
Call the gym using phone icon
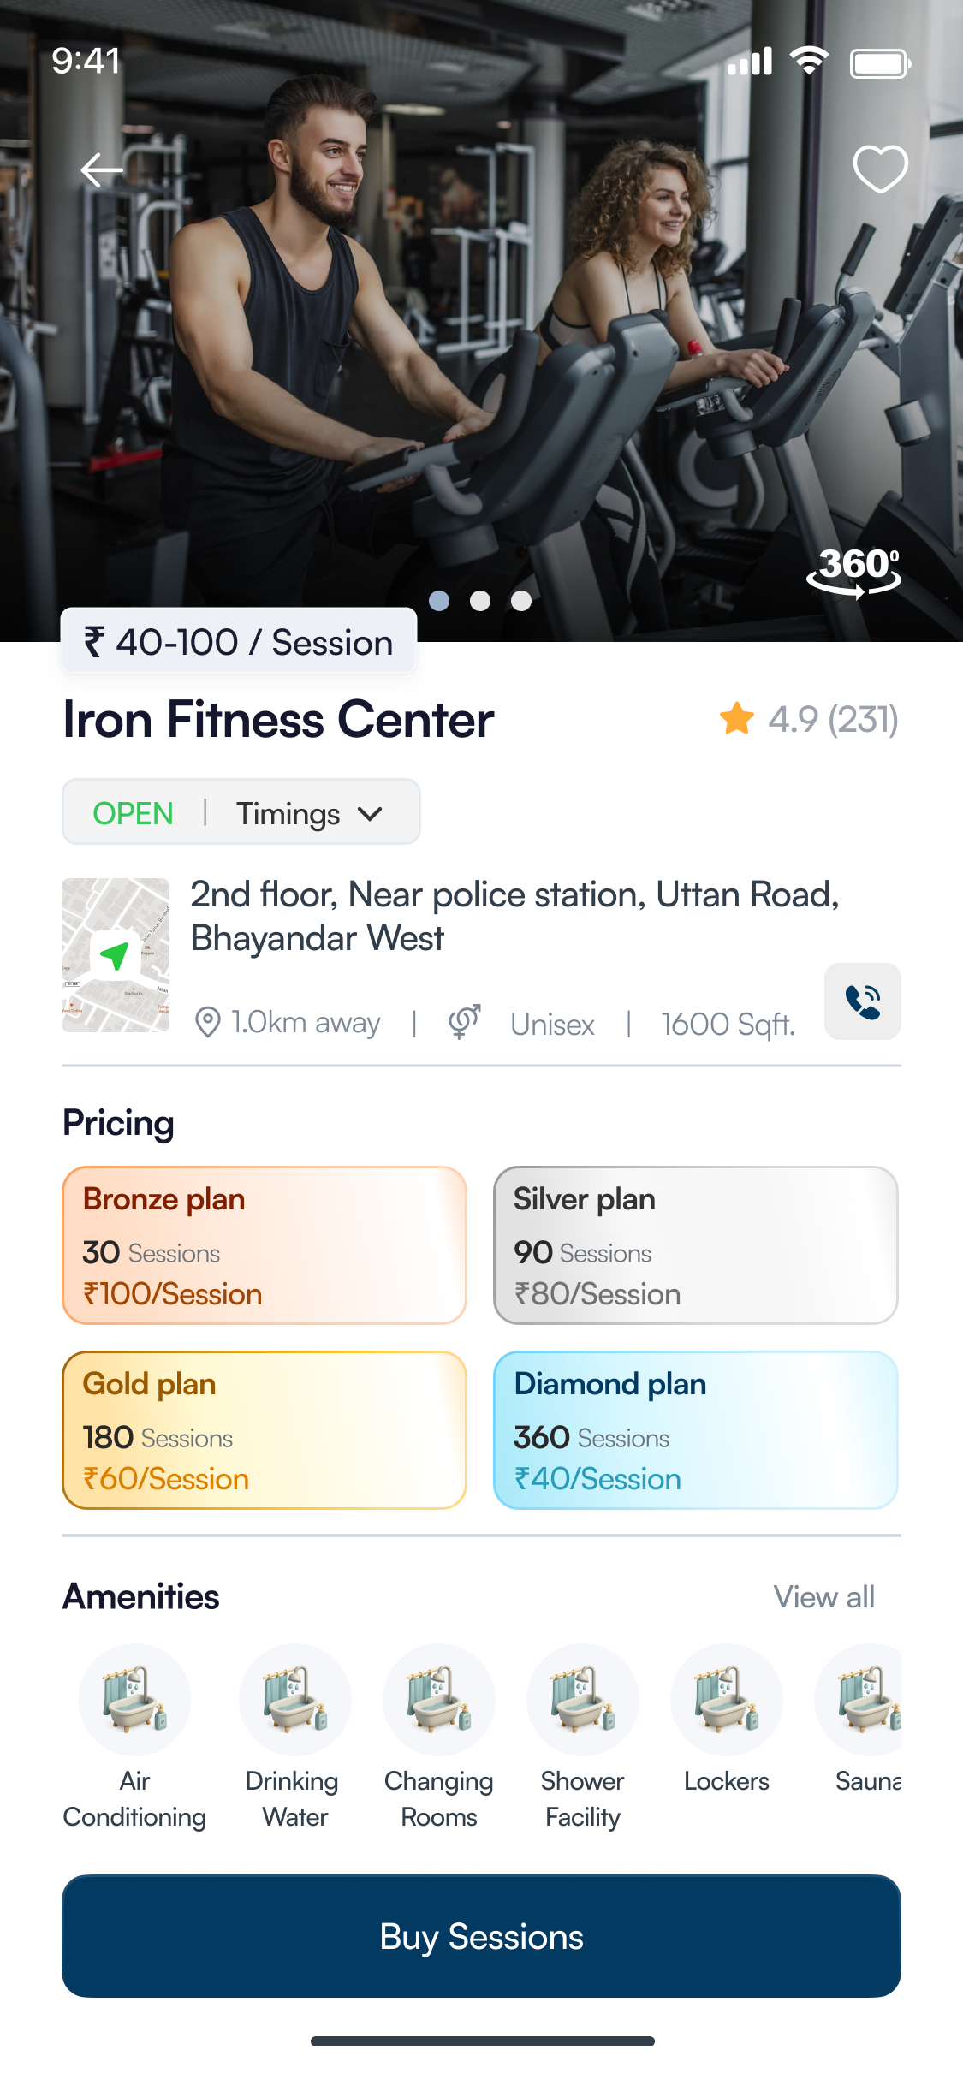coord(862,1001)
